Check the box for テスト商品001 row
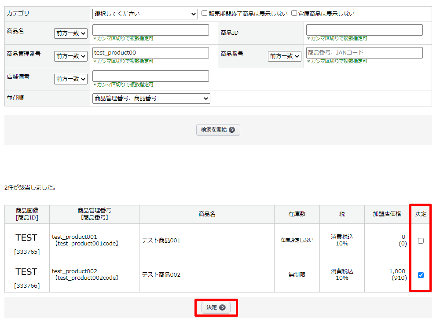 coord(421,241)
